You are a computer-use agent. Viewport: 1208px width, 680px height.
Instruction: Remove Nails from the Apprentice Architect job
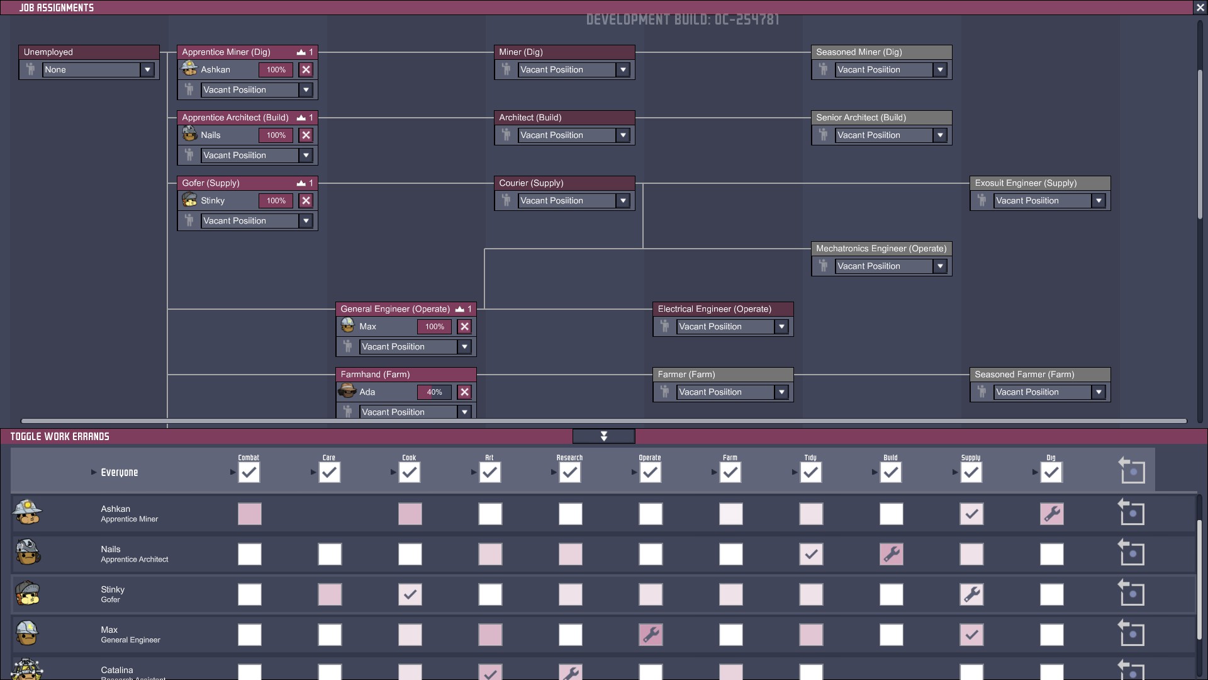click(306, 135)
